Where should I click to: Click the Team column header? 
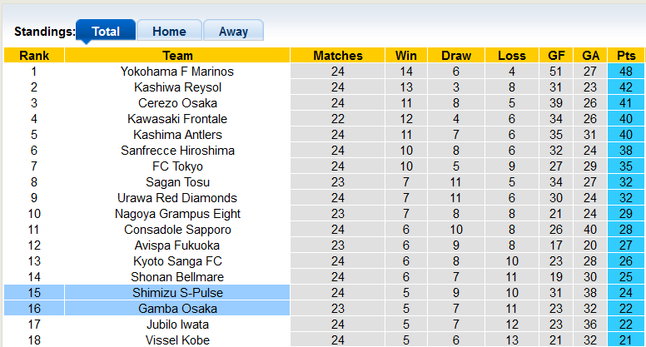(177, 56)
